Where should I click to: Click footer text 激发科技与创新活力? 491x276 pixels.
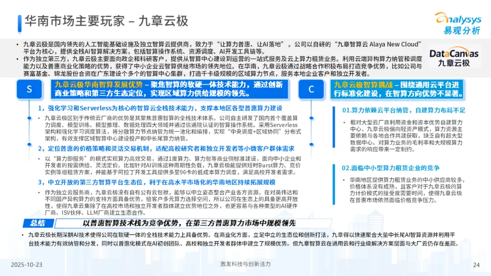click(x=245, y=264)
